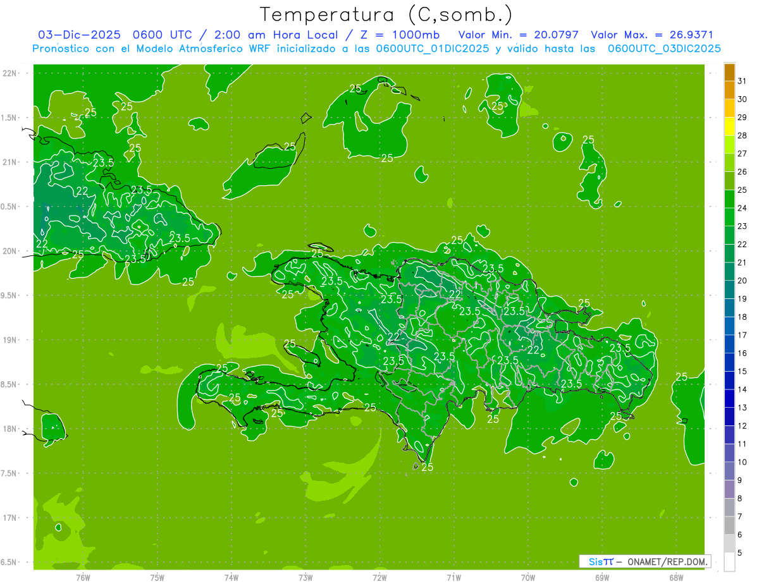The width and height of the screenshot is (759, 586).
Task: Click latitude label "17N"
Action: 10,518
